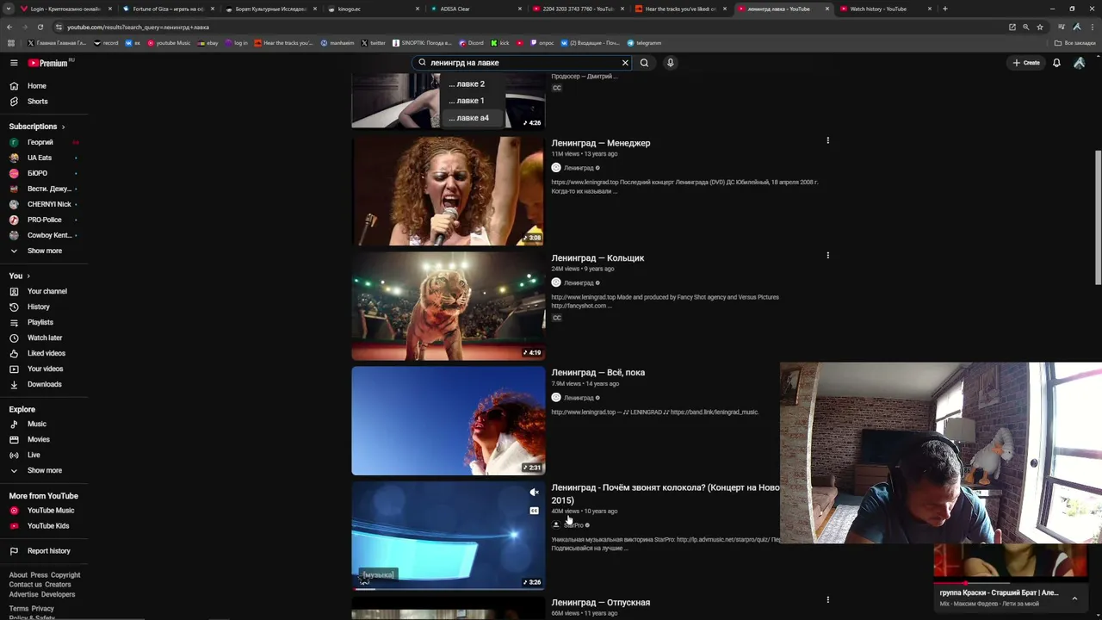Focus the YouTube search input field
Image resolution: width=1102 pixels, height=620 pixels.
click(x=523, y=63)
